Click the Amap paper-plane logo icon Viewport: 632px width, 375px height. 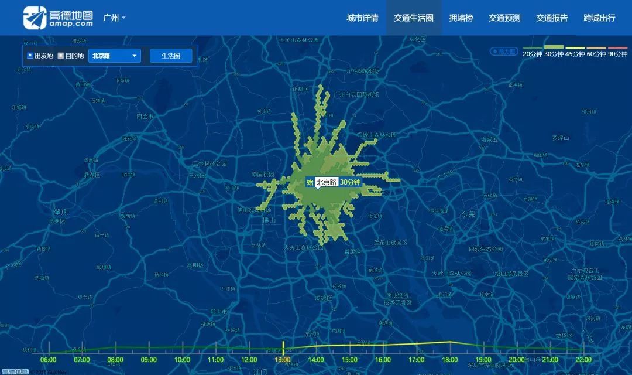point(35,18)
